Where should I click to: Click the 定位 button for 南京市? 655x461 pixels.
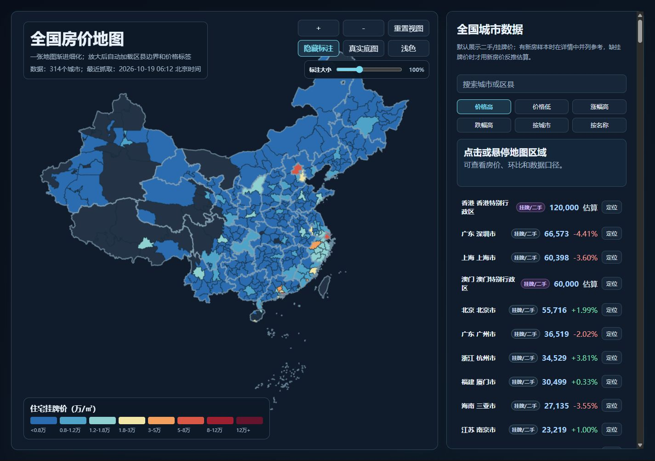click(612, 430)
